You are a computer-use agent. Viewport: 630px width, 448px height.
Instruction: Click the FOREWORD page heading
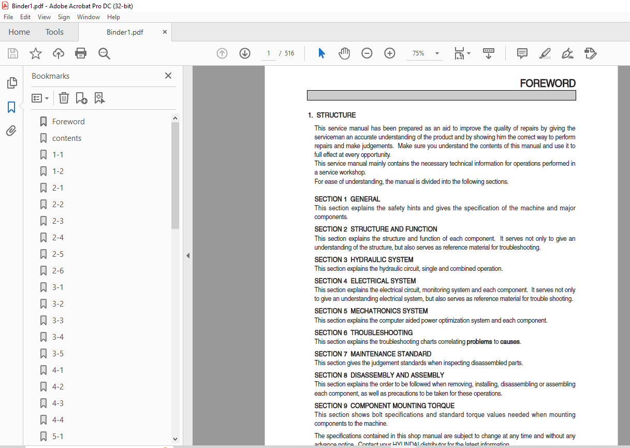(548, 83)
